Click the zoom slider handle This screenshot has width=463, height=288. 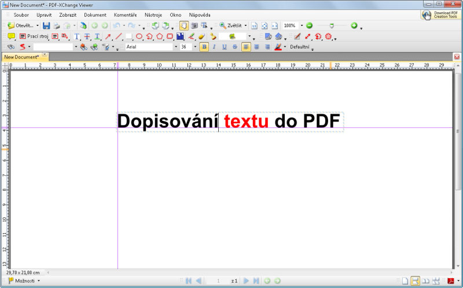pyautogui.click(x=331, y=25)
